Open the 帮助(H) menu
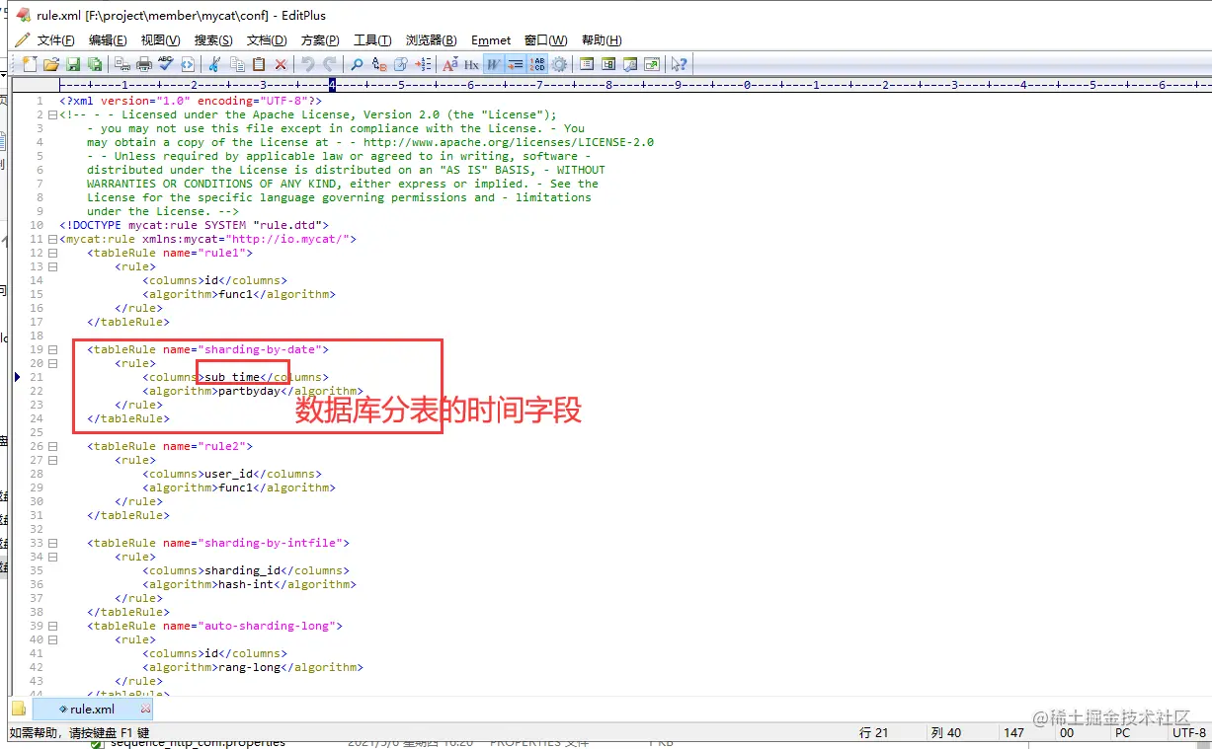The image size is (1212, 749). point(602,40)
